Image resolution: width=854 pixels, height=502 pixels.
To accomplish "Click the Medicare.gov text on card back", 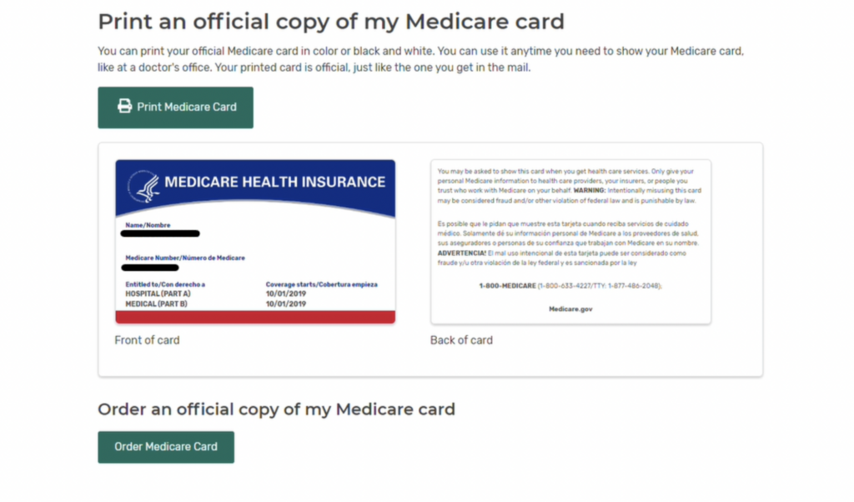I will tap(570, 309).
